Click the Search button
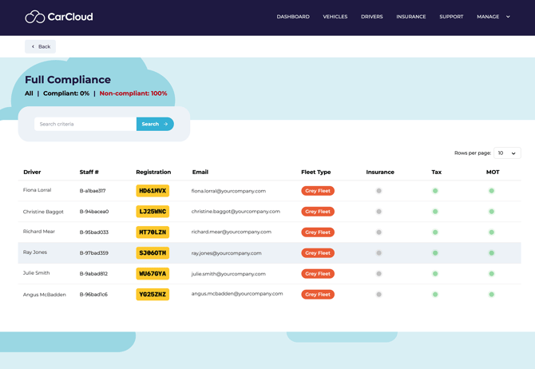The image size is (535, 369). (155, 124)
